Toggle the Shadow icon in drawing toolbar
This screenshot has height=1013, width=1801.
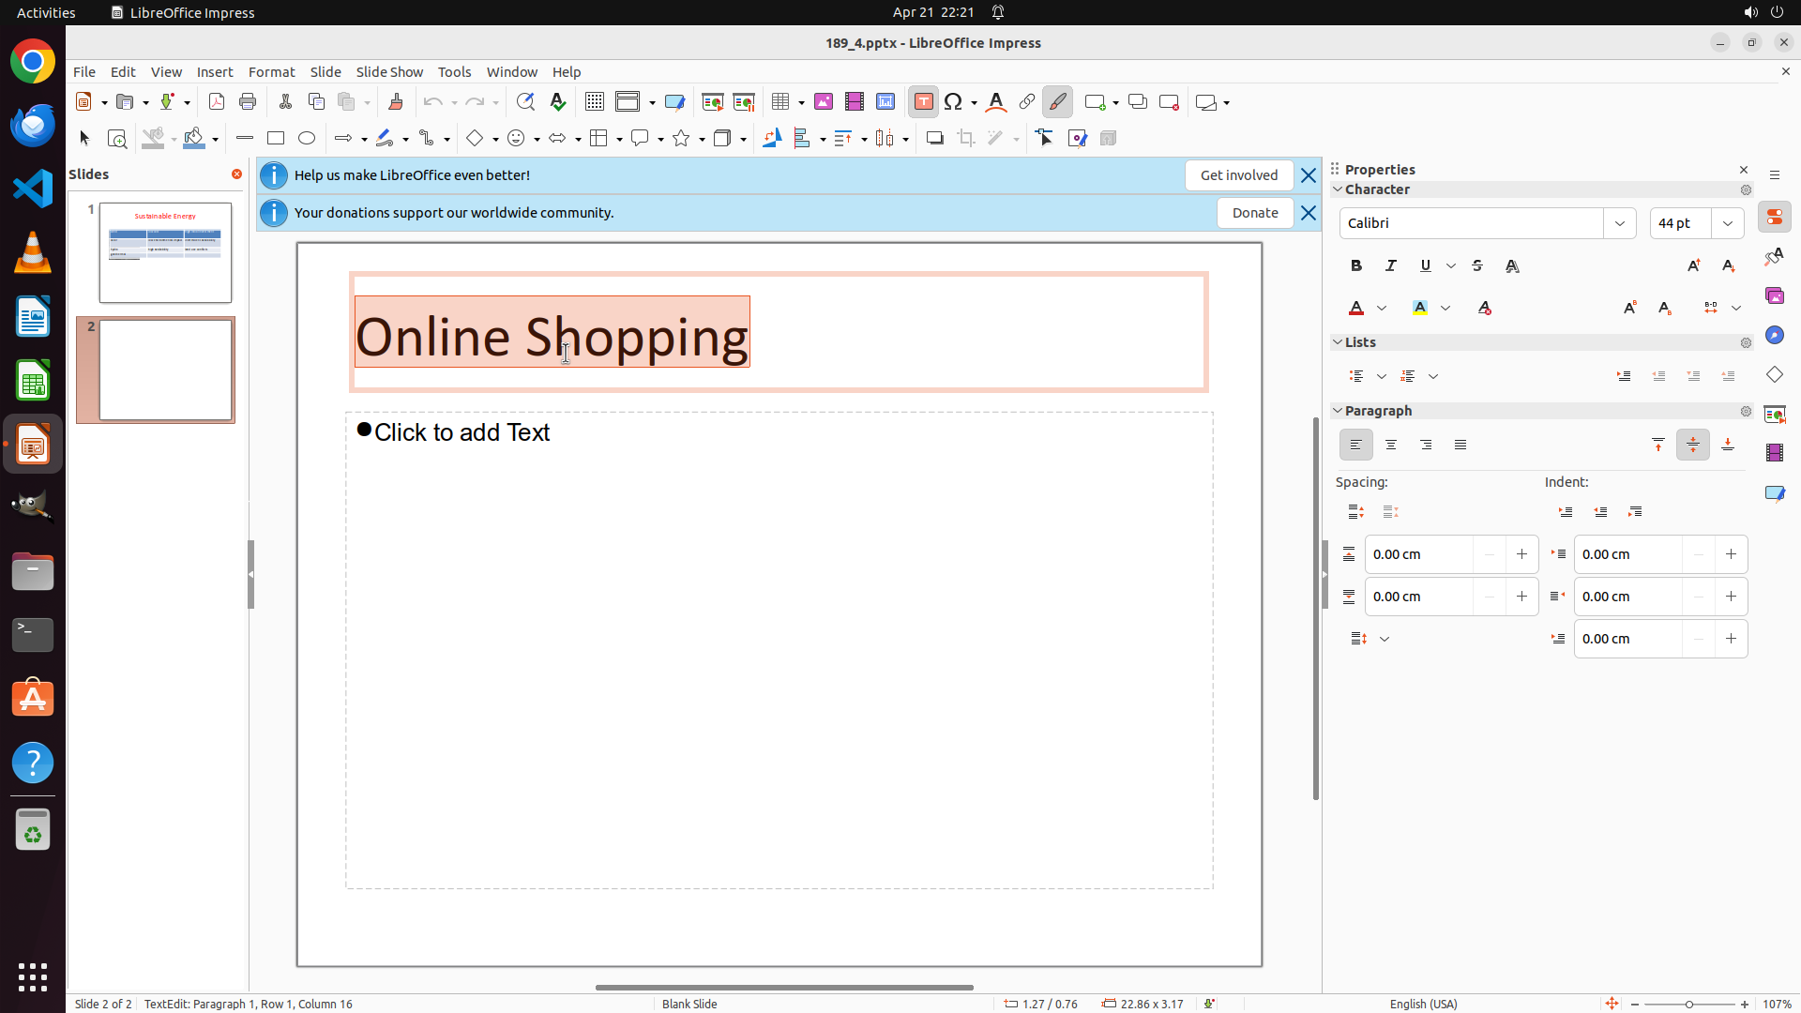(x=934, y=139)
